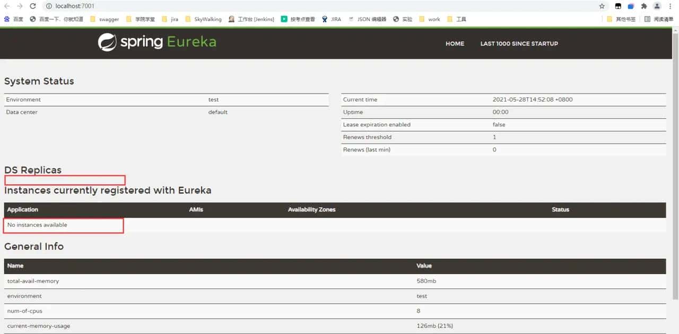Open the Chrome extensions puzzle icon
Viewport: 679px width, 334px height.
point(644,6)
